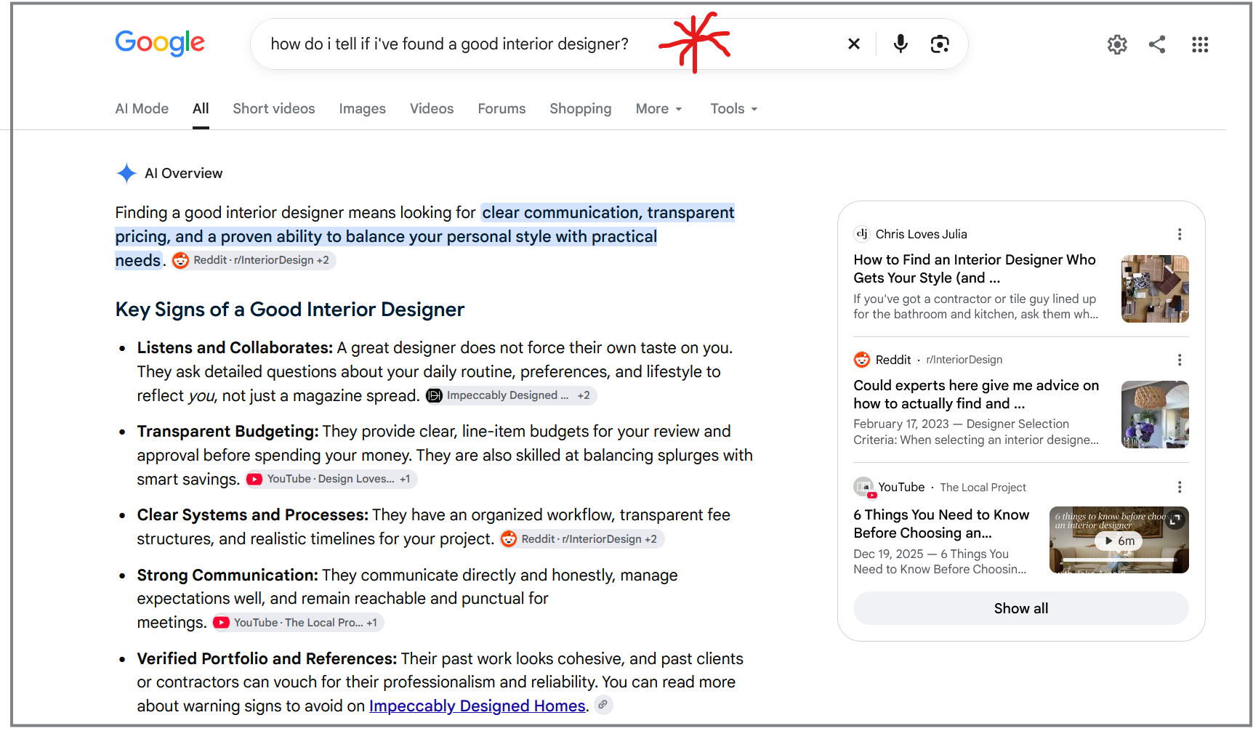Viewport: 1253px width, 731px height.
Task: Open options for Chris Loves Julia result
Action: [x=1180, y=234]
